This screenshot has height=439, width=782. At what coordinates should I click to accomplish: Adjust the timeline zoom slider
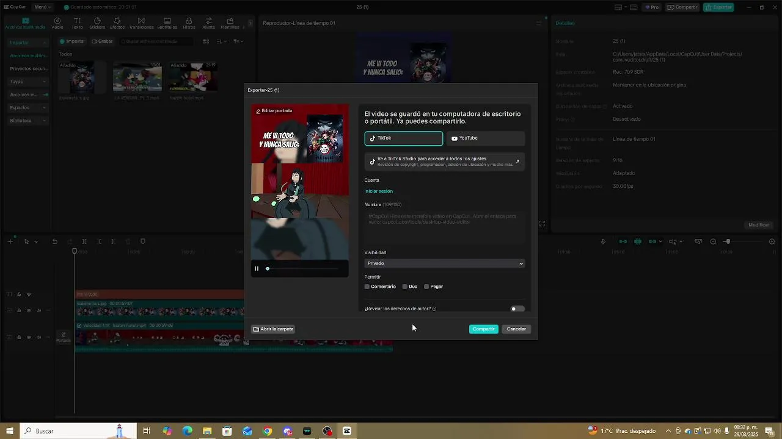[x=743, y=241]
